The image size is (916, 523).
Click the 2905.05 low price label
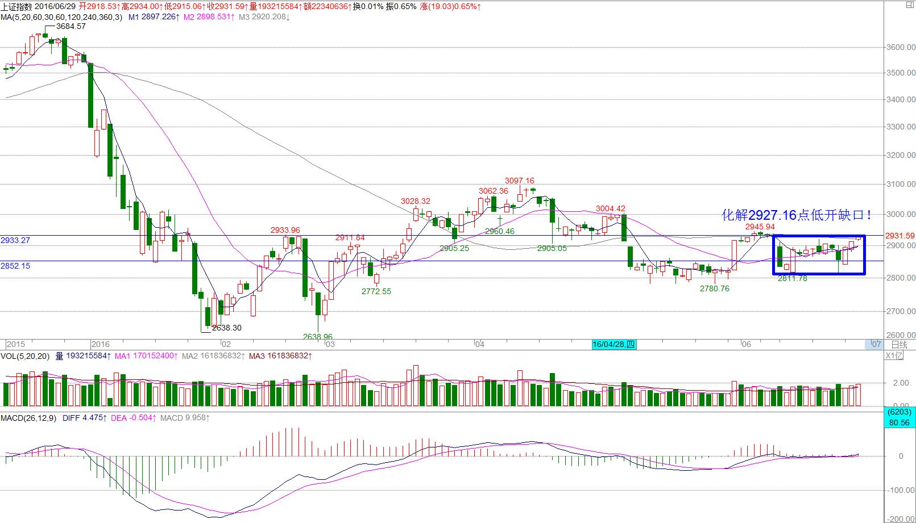tap(552, 248)
